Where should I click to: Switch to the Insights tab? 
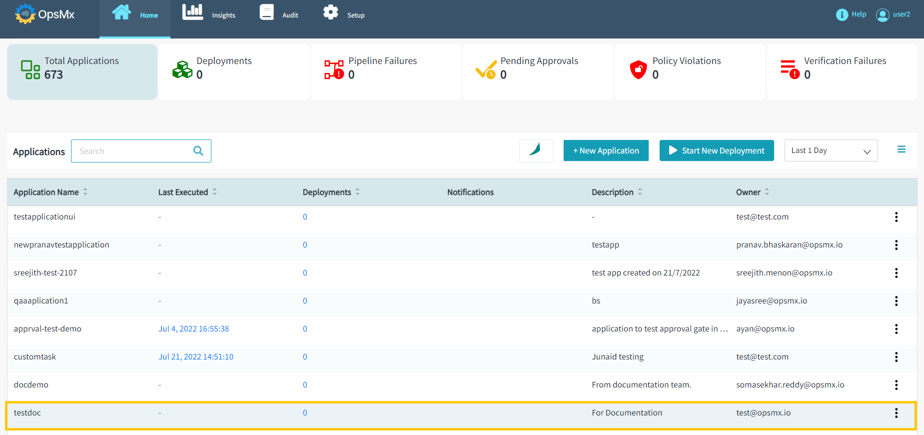pos(209,15)
